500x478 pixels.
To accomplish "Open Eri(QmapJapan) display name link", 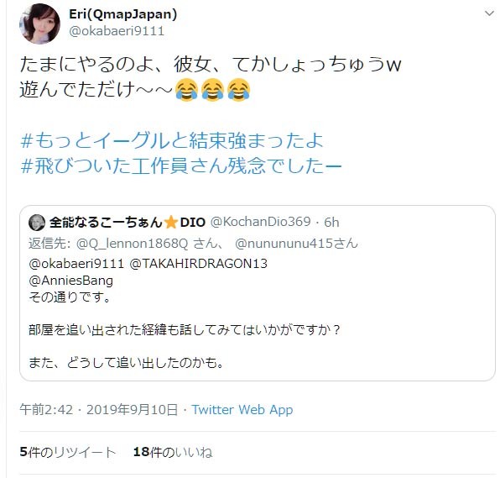I will (122, 14).
